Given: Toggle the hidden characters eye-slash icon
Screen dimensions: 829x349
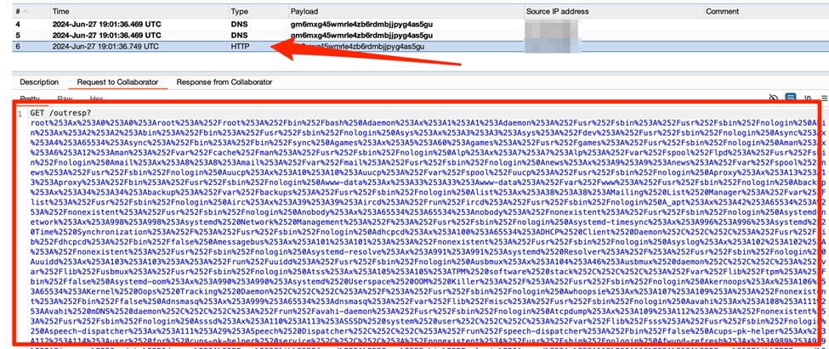Looking at the screenshot, I should point(774,98).
